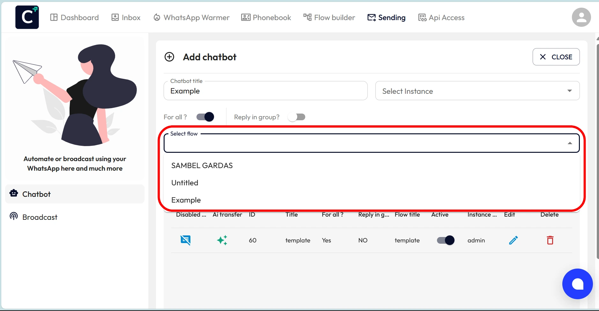Screen dimensions: 599x311
Task: Open the Dashboard page
Action: coord(74,18)
